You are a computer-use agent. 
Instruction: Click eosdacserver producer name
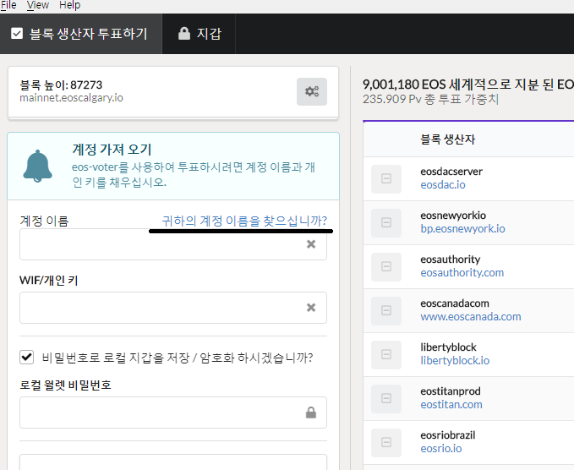click(x=451, y=172)
